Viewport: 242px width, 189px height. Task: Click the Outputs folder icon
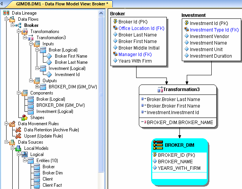pyautogui.click(x=37, y=81)
